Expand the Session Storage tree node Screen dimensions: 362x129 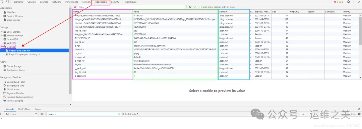click(2, 36)
